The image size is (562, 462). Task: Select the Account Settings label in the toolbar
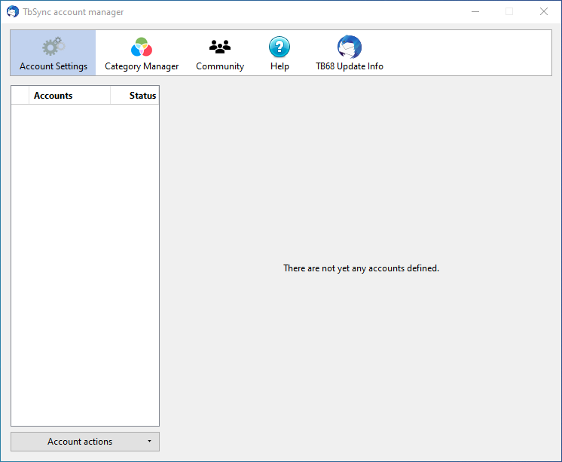pyautogui.click(x=53, y=66)
